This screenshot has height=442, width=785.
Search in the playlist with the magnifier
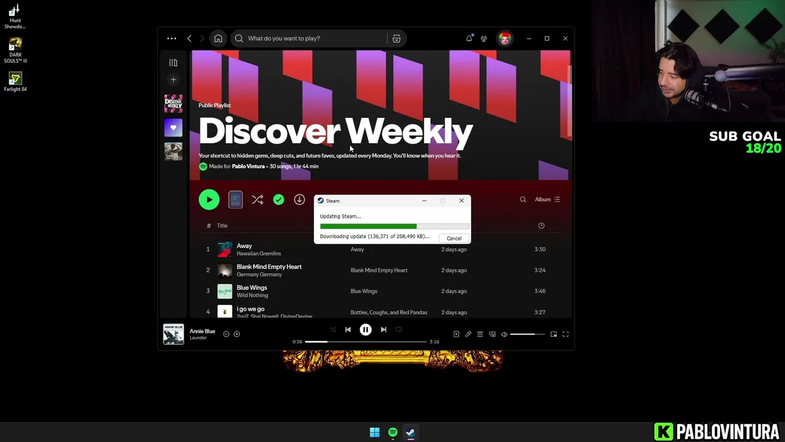point(523,200)
